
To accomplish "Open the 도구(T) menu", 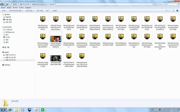I will 21,8.
